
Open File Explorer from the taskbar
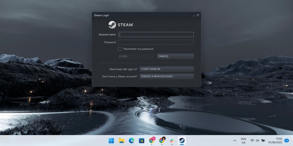(121, 141)
